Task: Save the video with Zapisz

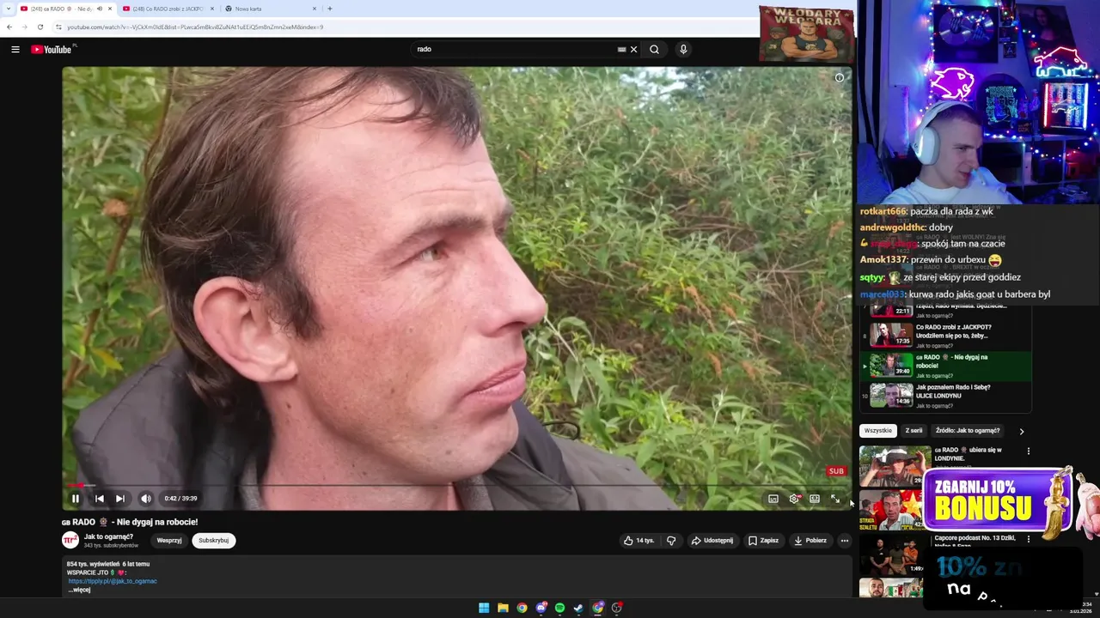Action: pyautogui.click(x=763, y=541)
